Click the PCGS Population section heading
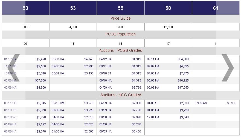The image size is (244, 139). (x=121, y=34)
